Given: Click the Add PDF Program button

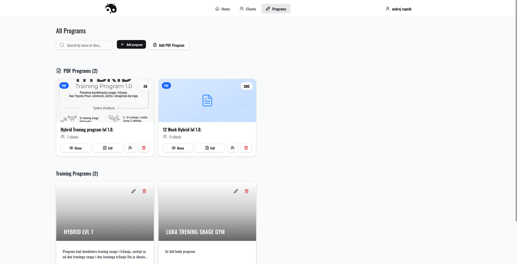Looking at the screenshot, I should 168,45.
